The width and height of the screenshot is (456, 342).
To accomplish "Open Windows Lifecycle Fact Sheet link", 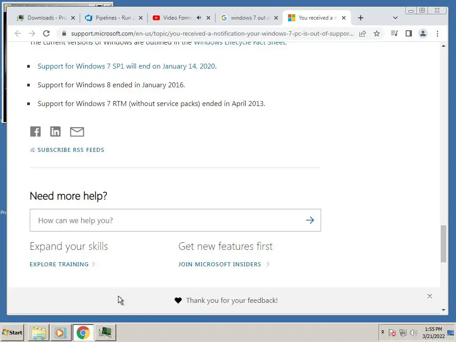I will click(x=240, y=43).
